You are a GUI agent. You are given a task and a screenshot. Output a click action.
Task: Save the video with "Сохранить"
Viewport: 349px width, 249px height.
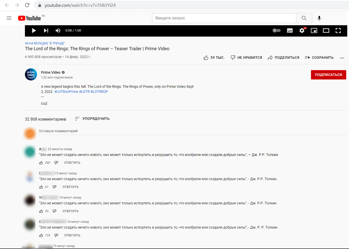point(319,58)
